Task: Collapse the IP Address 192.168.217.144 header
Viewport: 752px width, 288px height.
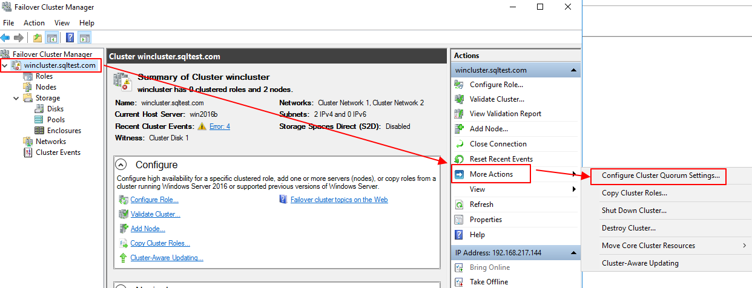Action: [573, 252]
